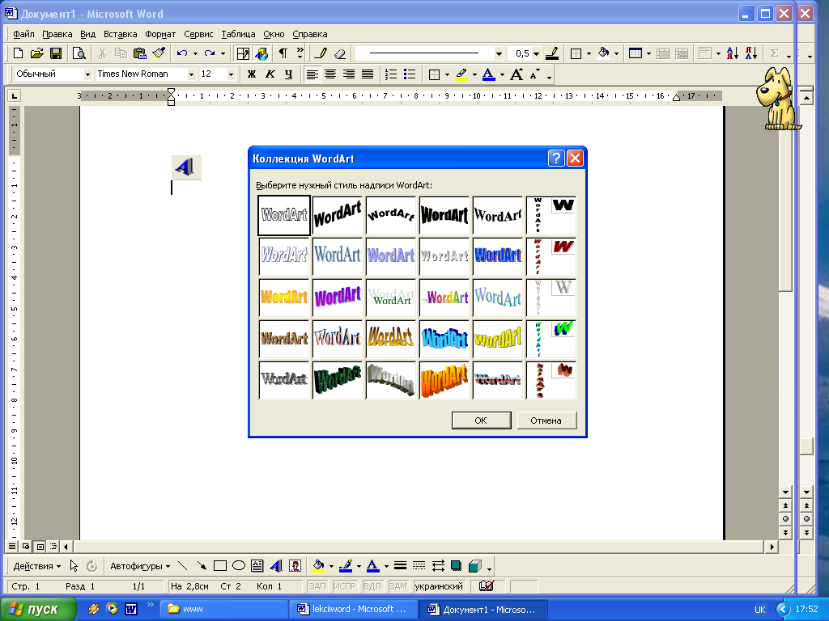Switch to lekciiword taskbar window
Image resolution: width=829 pixels, height=621 pixels.
pos(353,609)
